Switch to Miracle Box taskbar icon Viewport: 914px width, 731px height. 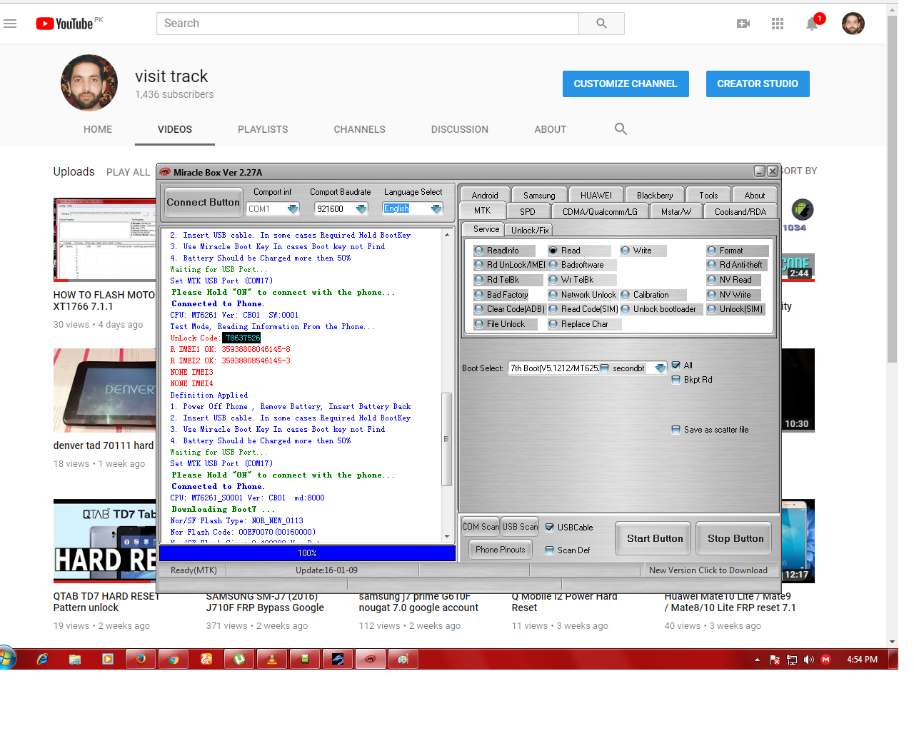click(370, 659)
